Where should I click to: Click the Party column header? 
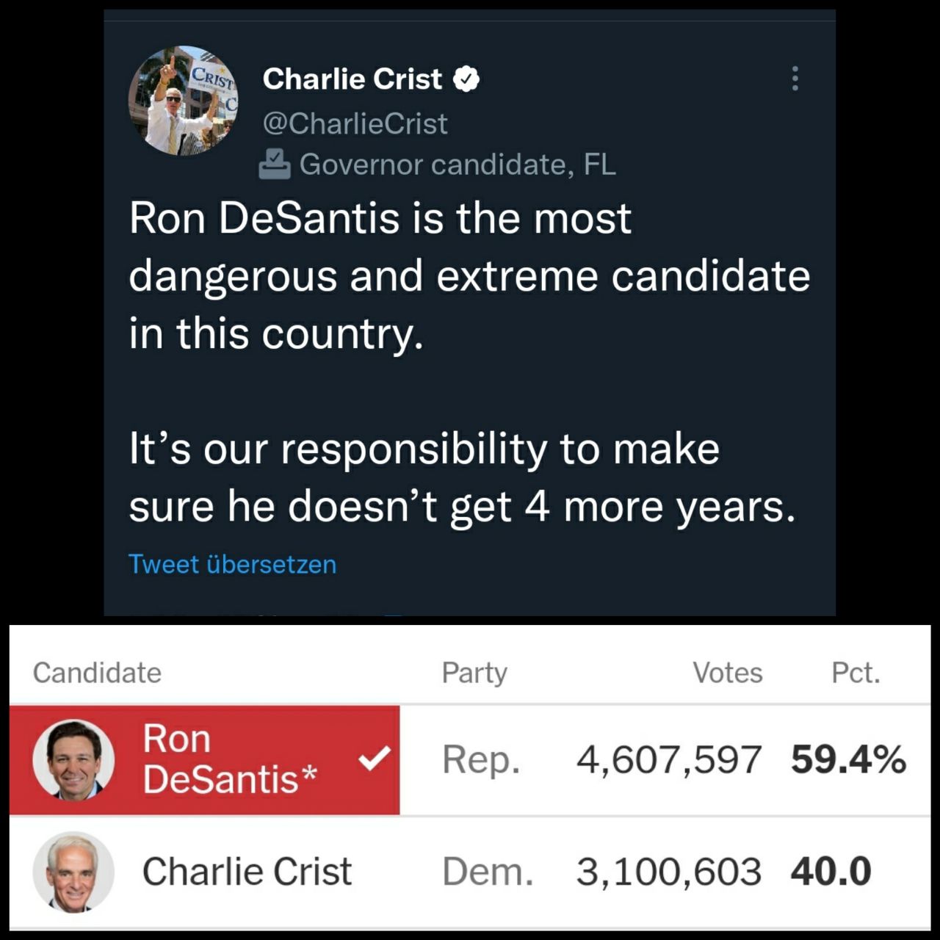click(x=474, y=673)
